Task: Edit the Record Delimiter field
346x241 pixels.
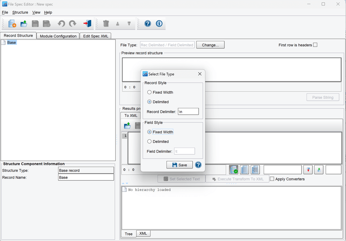Action: 188,111
